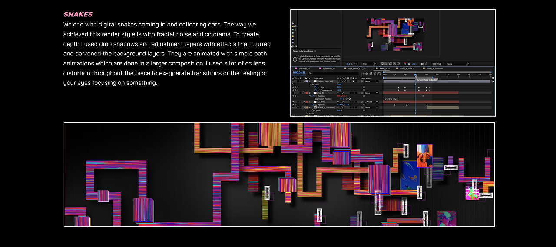Viewport: 556px width, 247px height.
Task: Click timeline current time 0:00:05:21
Action: point(299,73)
